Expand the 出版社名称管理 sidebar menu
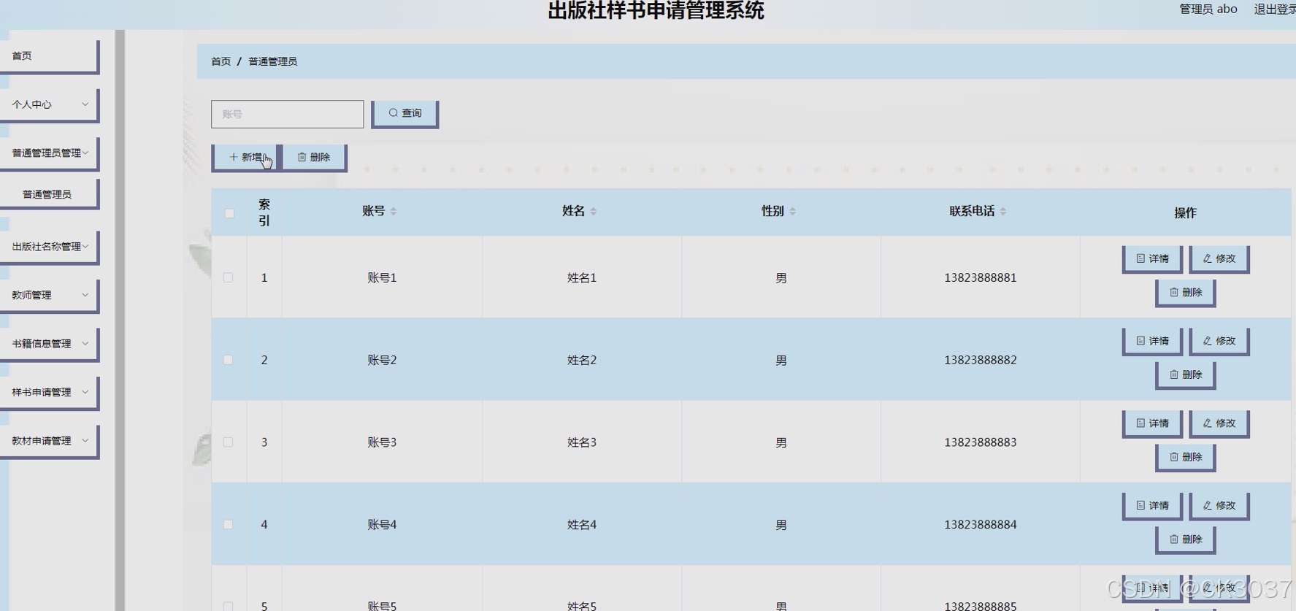 49,247
